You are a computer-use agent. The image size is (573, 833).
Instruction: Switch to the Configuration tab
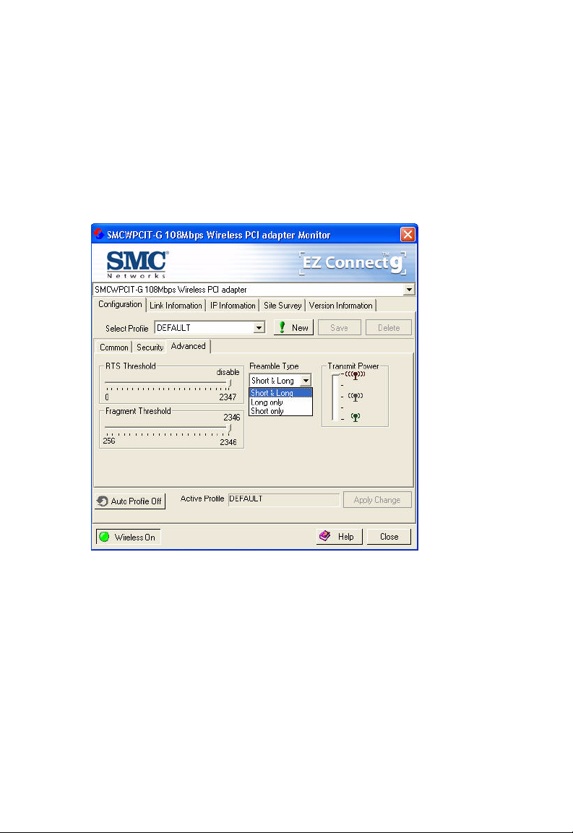click(120, 304)
